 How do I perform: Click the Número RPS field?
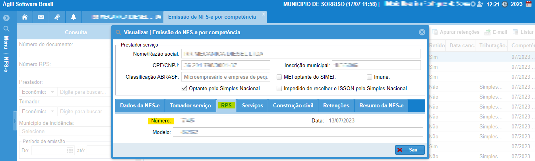[x=66, y=72]
